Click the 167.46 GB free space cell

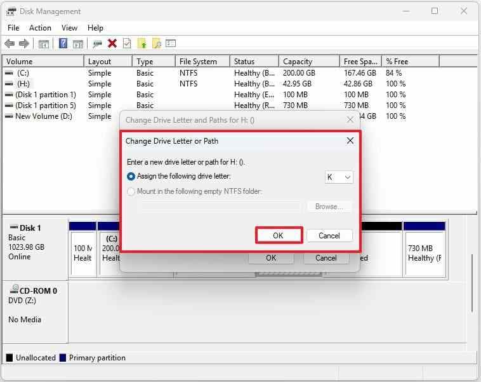pos(360,73)
